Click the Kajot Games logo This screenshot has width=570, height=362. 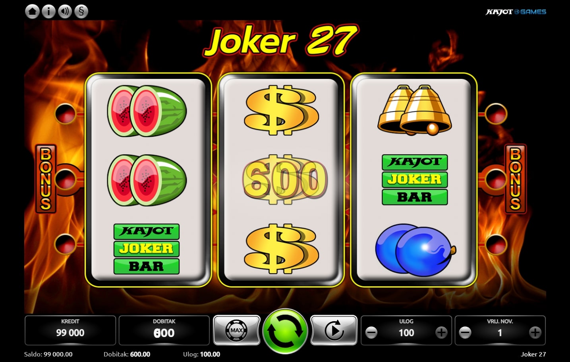pyautogui.click(x=516, y=12)
